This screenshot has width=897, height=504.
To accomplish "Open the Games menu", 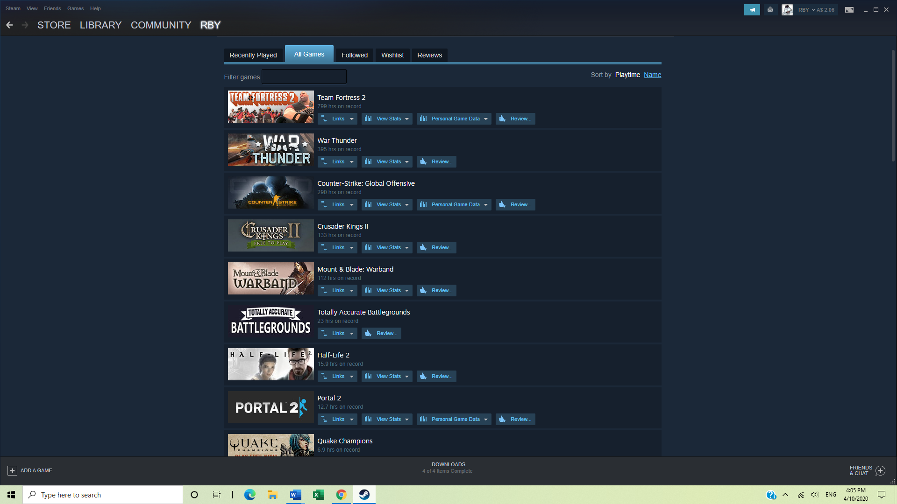I will (x=75, y=8).
